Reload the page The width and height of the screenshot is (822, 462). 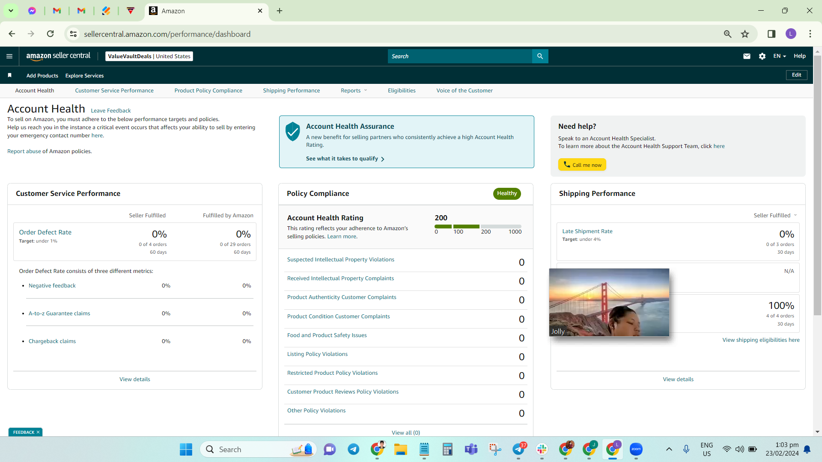(51, 34)
